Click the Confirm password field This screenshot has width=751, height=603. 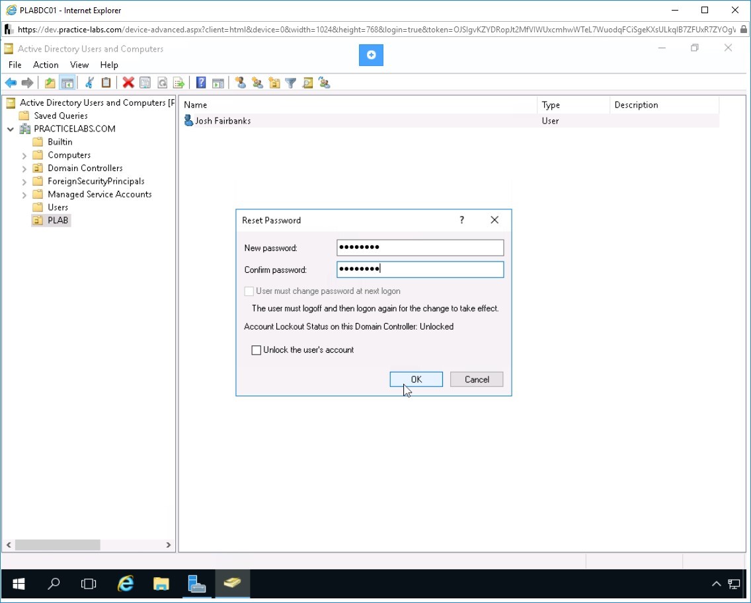click(x=420, y=269)
